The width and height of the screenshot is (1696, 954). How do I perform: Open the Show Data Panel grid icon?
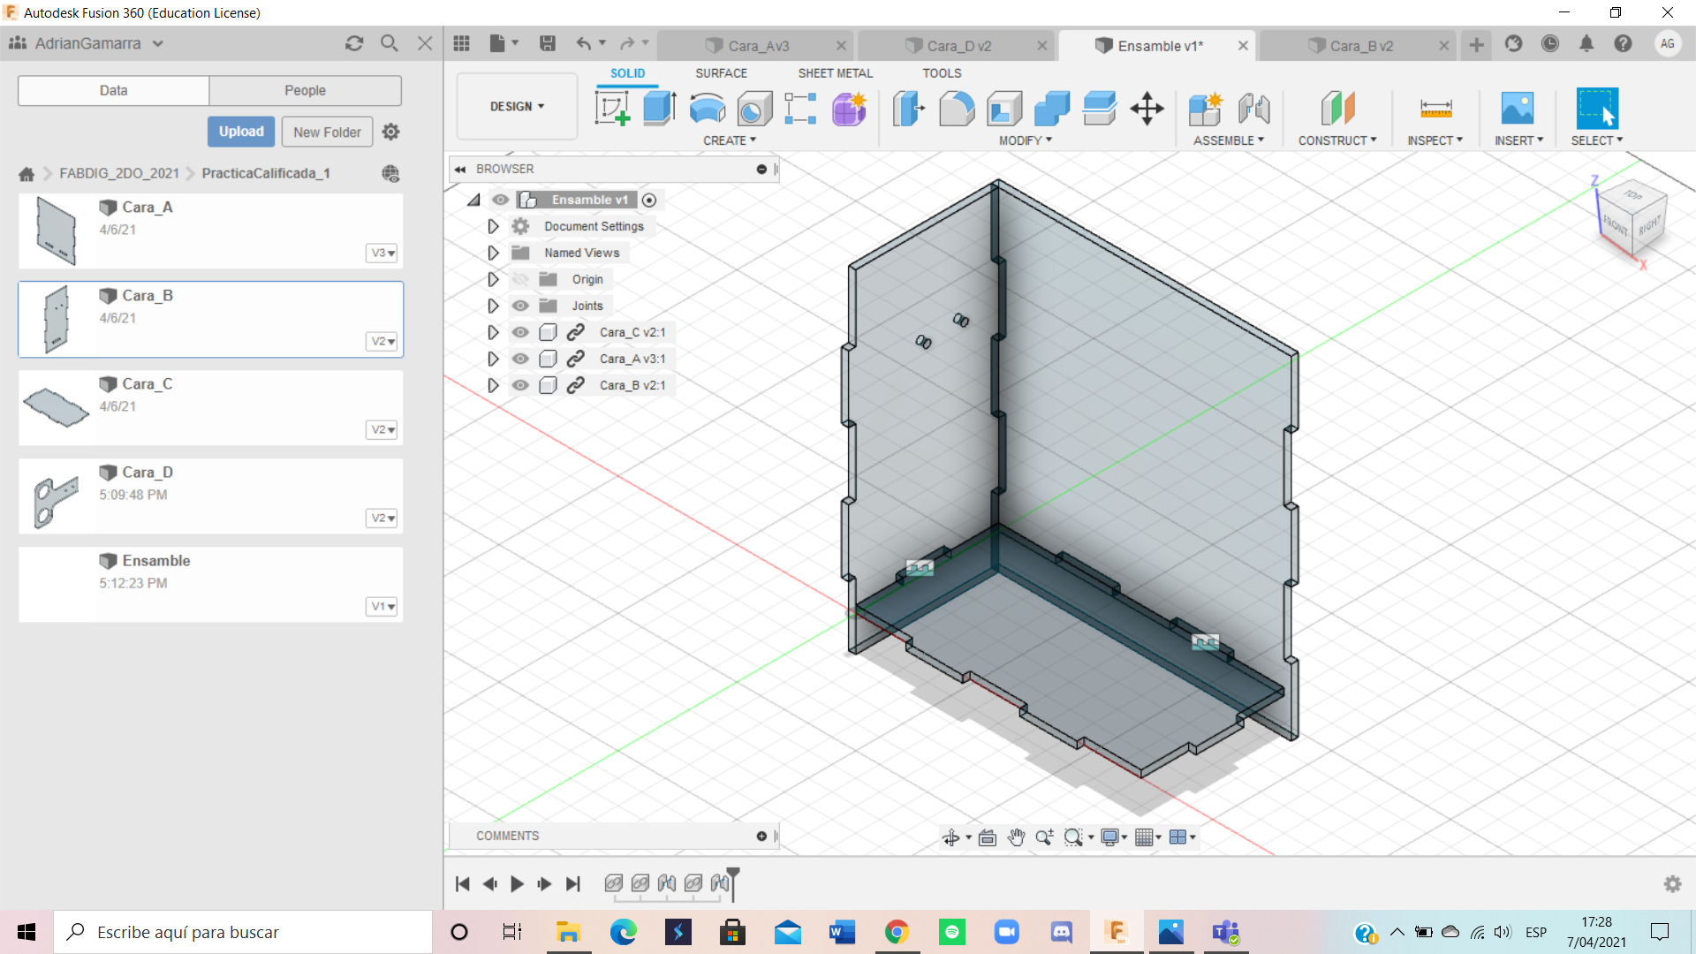pyautogui.click(x=461, y=43)
